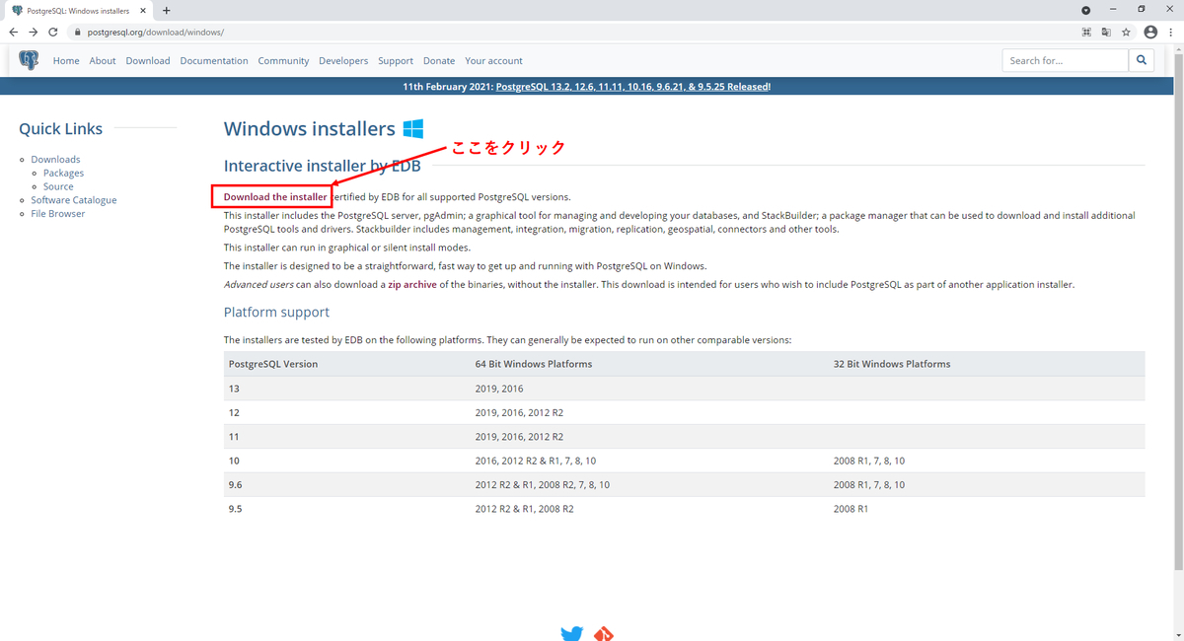
Task: Click the page vertical scrollbar
Action: coord(1178,313)
